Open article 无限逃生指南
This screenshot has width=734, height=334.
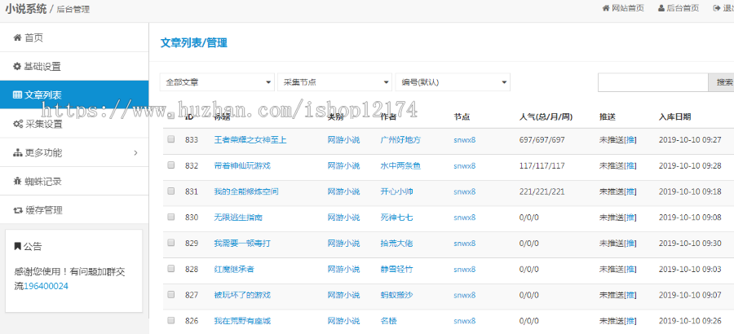[x=238, y=217]
